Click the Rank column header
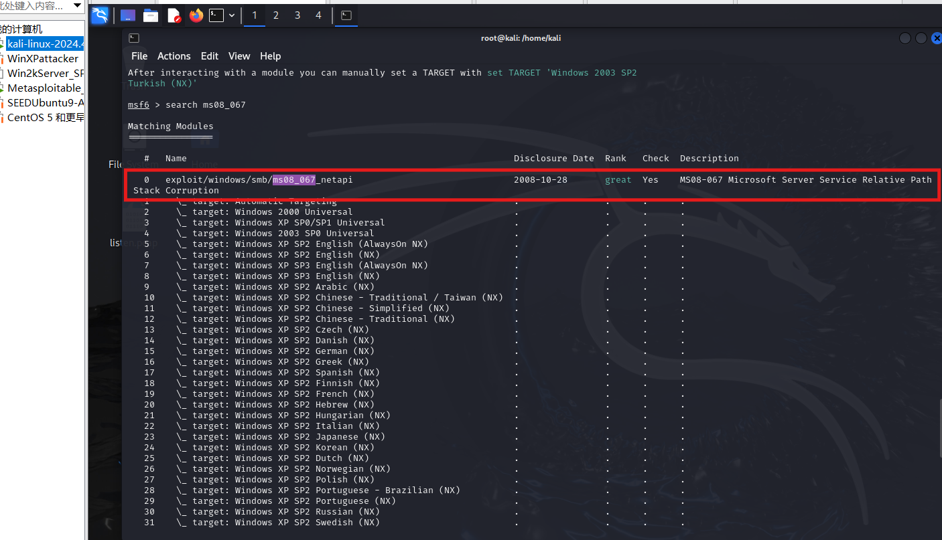This screenshot has width=942, height=540. (x=616, y=158)
